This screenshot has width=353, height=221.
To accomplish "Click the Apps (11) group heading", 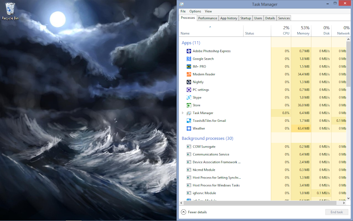I will click(x=191, y=43).
